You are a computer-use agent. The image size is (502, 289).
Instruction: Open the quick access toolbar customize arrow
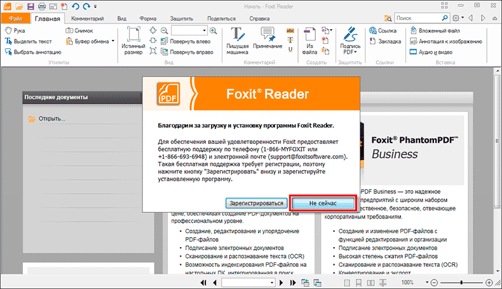click(x=95, y=6)
